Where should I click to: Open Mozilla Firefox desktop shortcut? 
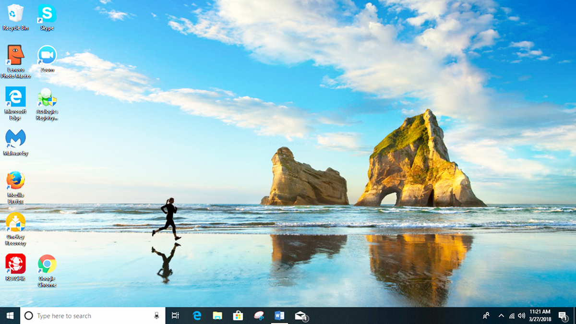pos(15,187)
